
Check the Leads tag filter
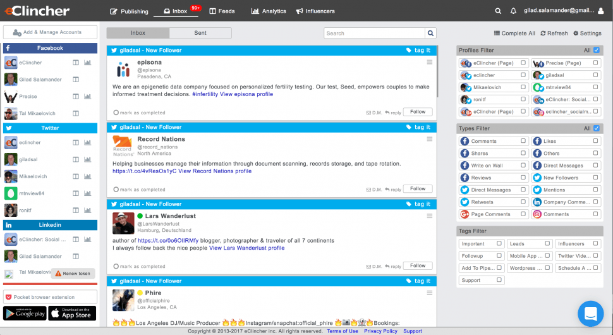[547, 243]
